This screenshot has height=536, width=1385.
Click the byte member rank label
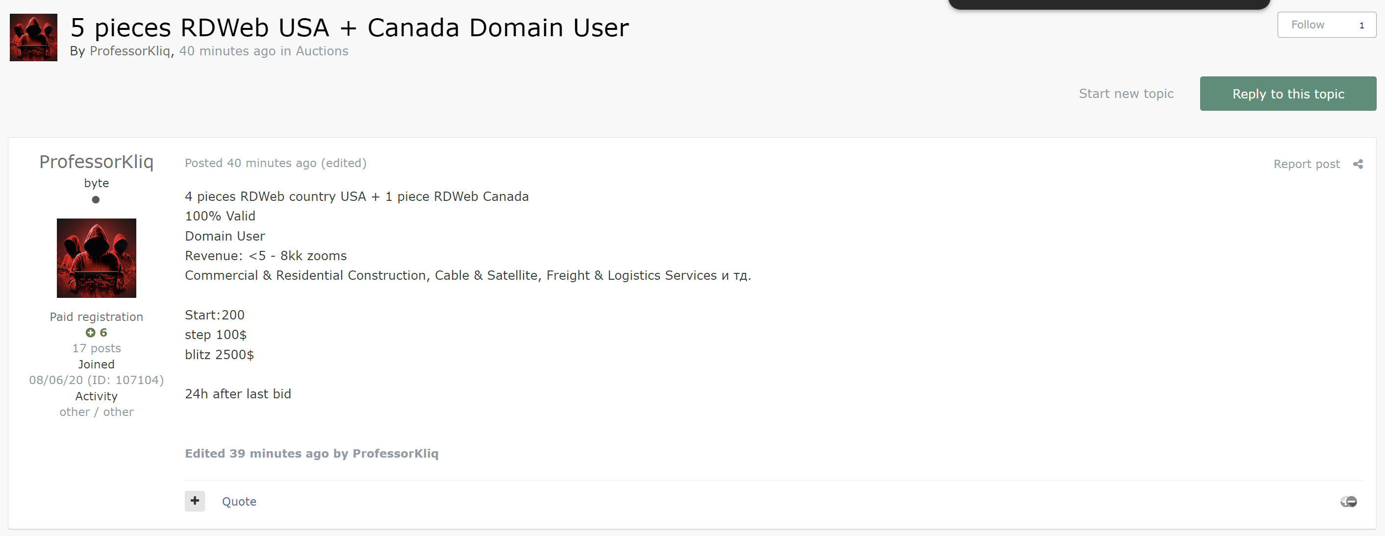click(96, 183)
